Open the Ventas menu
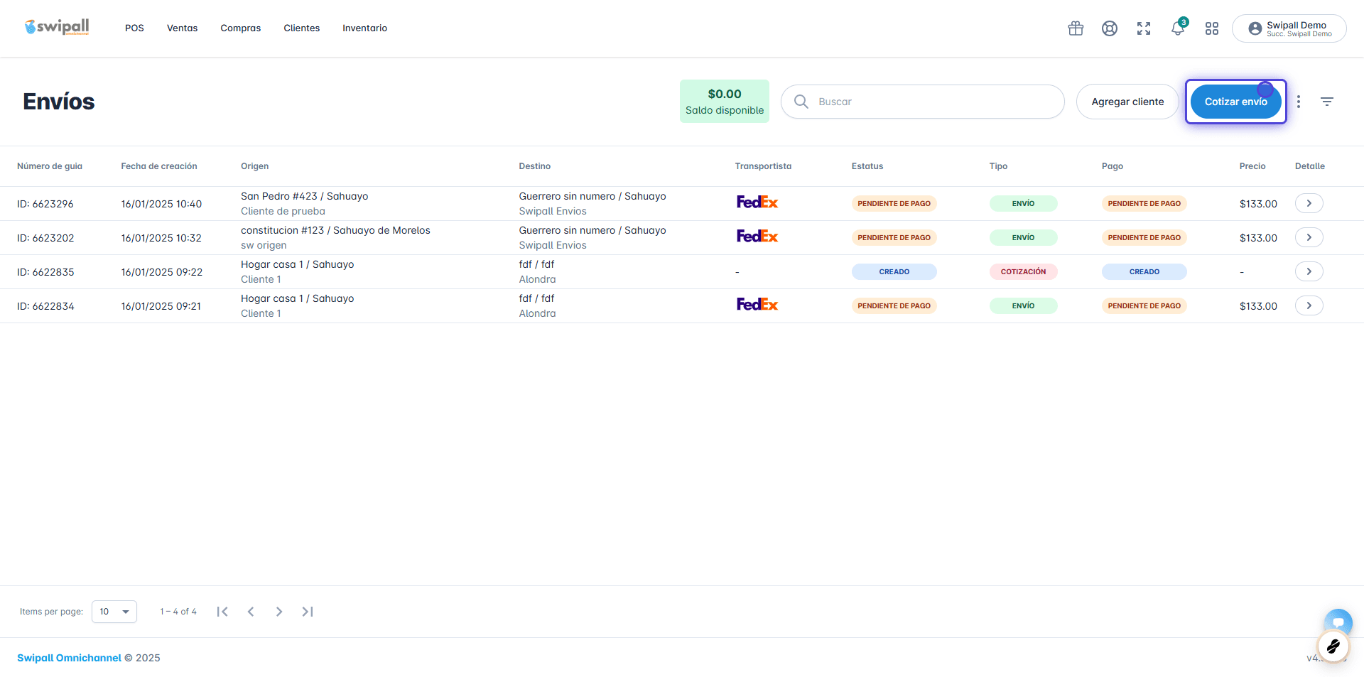Screen dimensions: 1364x677 (x=183, y=28)
